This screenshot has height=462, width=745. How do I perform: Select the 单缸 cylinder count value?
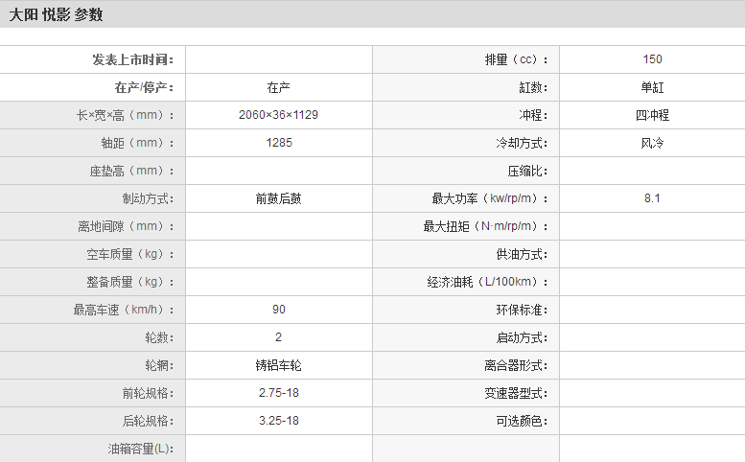tap(652, 87)
